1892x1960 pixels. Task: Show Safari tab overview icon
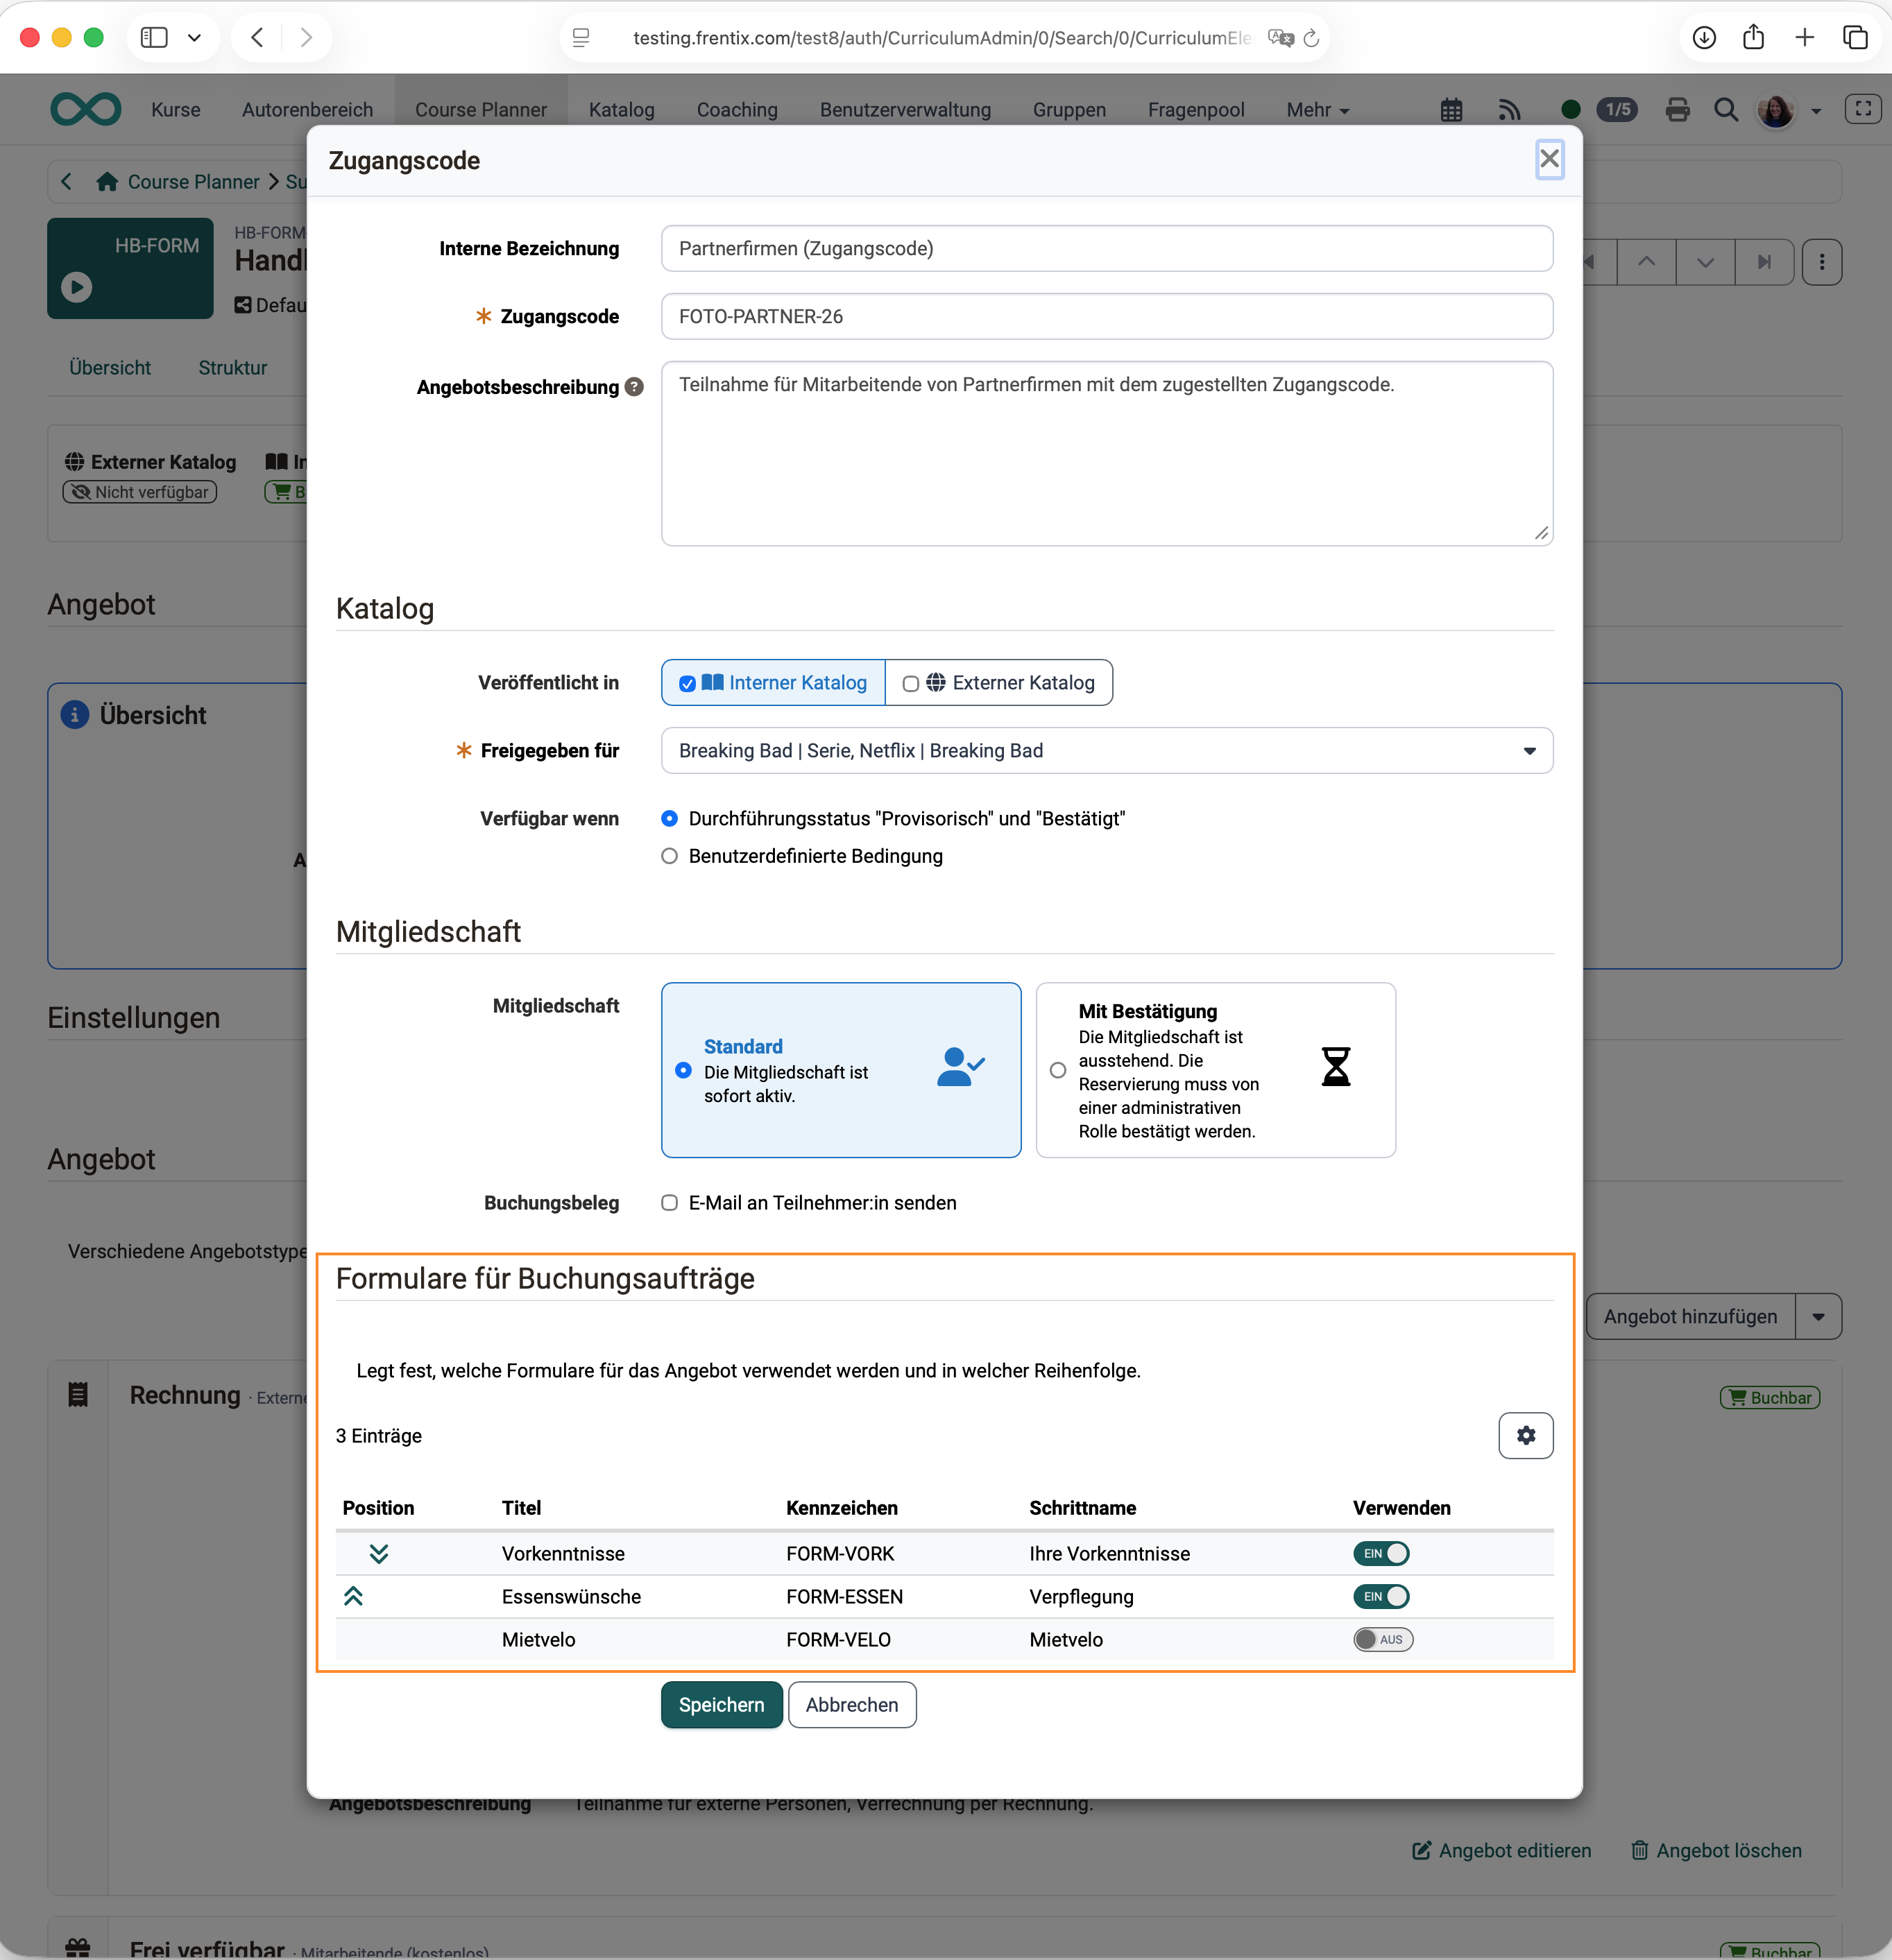point(1855,38)
